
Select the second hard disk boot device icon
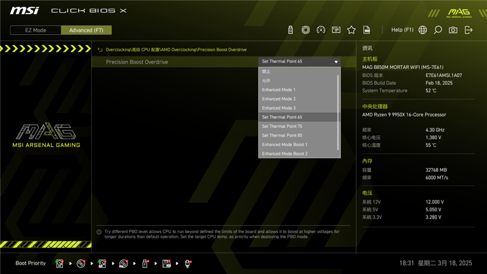[x=102, y=264]
